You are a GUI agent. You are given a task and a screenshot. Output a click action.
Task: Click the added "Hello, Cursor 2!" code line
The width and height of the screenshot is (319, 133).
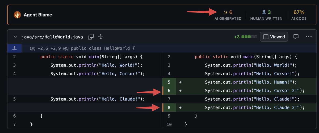coord(255,91)
